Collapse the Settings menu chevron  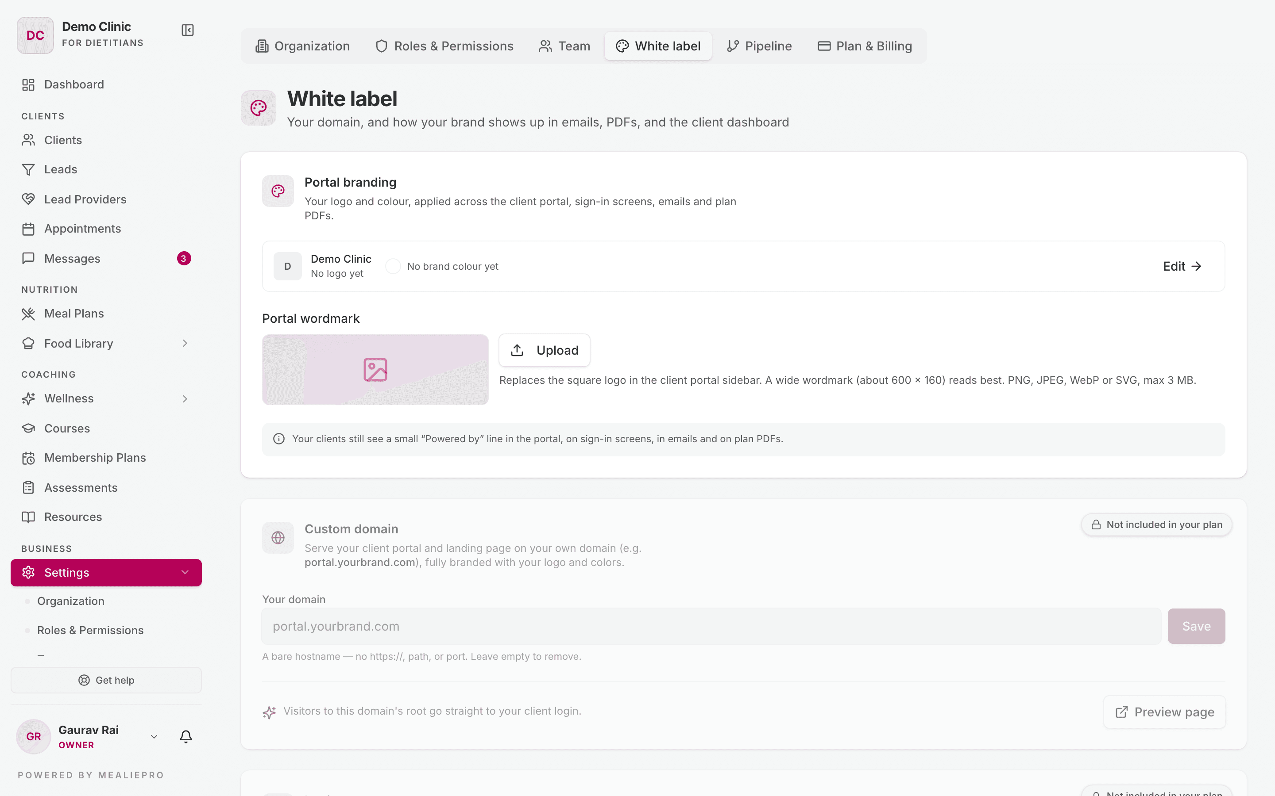185,572
